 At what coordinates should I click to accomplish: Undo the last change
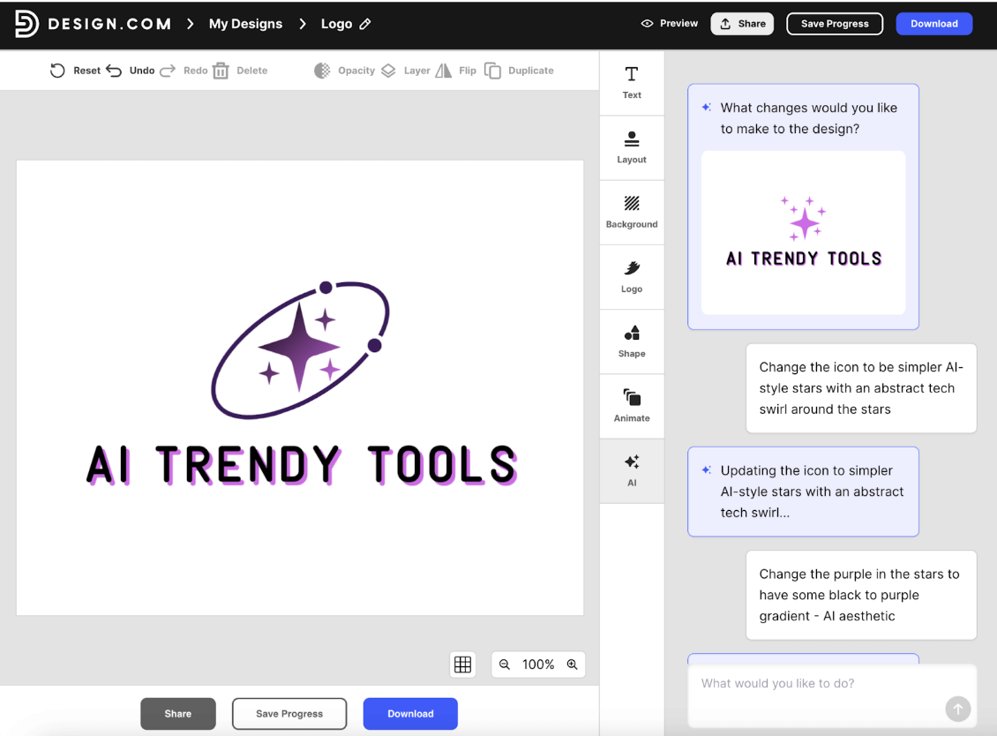click(115, 71)
